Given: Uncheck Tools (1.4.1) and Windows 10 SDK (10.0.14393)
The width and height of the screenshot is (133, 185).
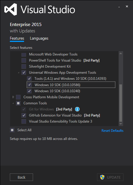Looking at the screenshot, I should coord(29,79).
